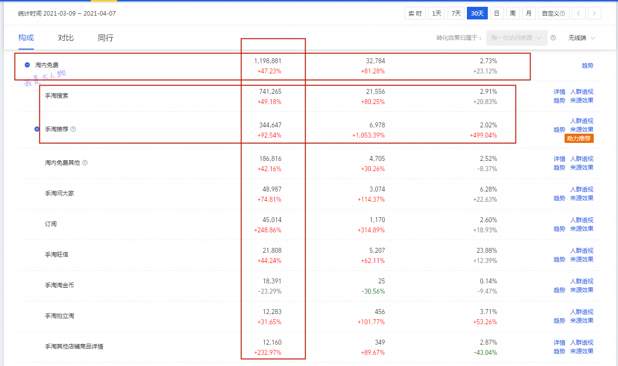
Task: Open 来源效果 for 手淘其他店铺商品详情
Action: click(x=582, y=351)
